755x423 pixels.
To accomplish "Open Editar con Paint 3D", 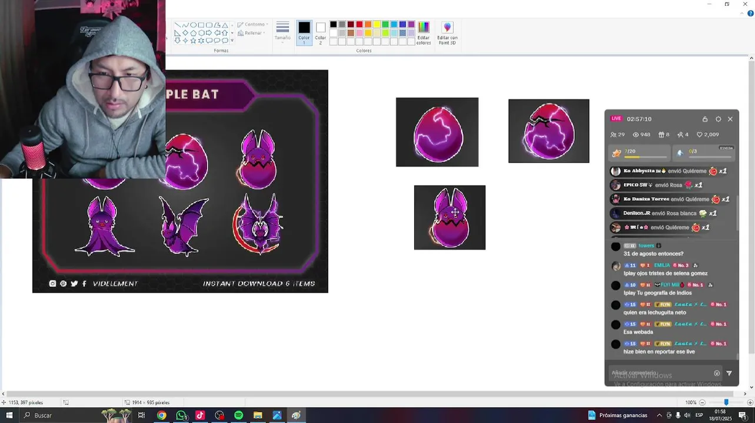I will click(447, 33).
